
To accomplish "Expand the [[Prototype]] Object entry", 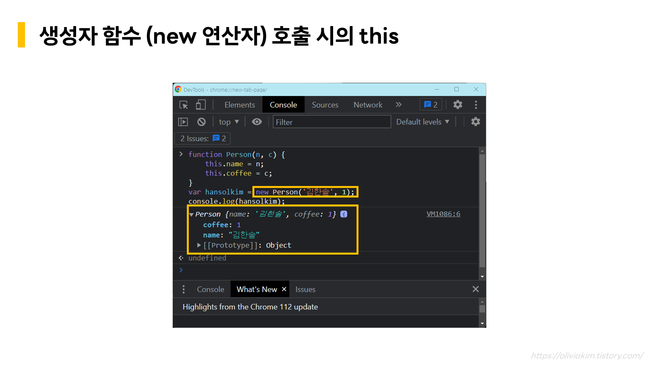I will click(x=199, y=245).
